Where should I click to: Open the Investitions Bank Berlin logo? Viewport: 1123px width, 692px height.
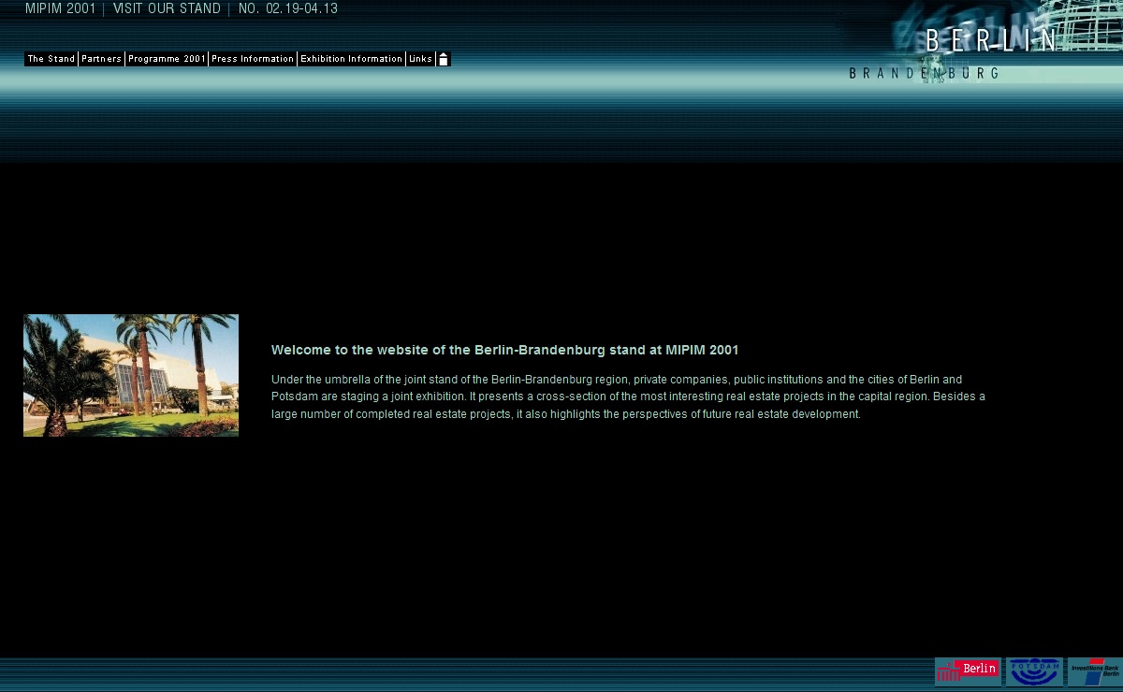pyautogui.click(x=1094, y=670)
